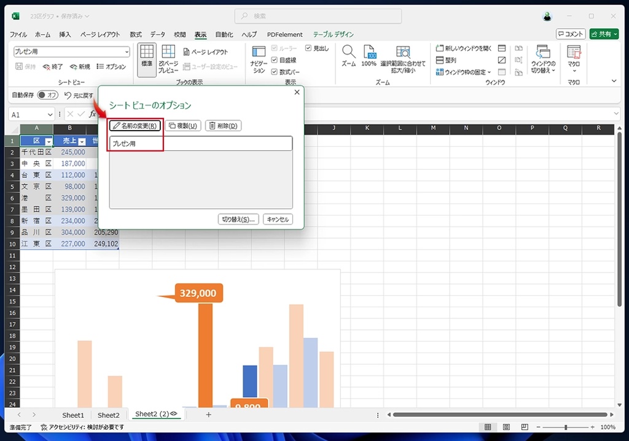Viewport: 629px width, 441px height.
Task: Click the 329,000 data label on the chart
Action: tap(198, 293)
